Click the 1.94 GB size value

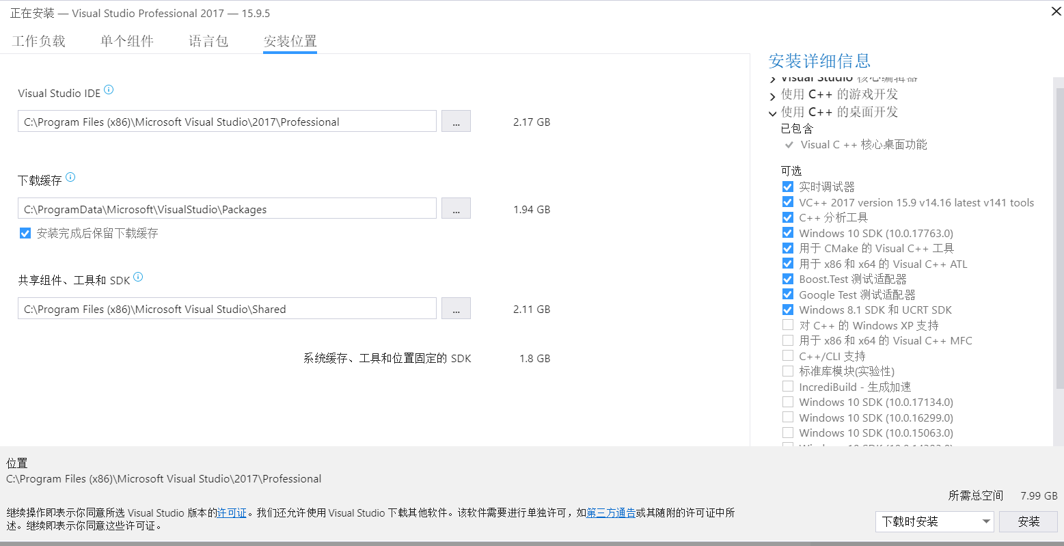[532, 209]
